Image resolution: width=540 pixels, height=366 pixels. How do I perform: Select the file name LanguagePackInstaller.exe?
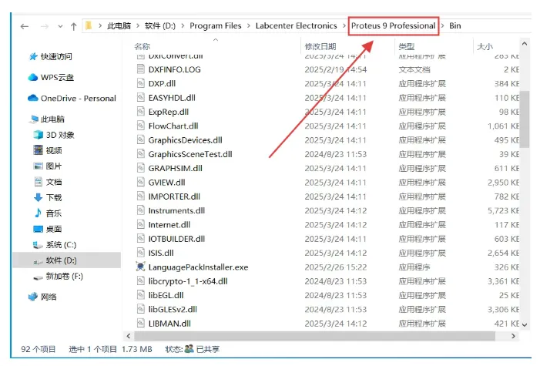tap(199, 267)
